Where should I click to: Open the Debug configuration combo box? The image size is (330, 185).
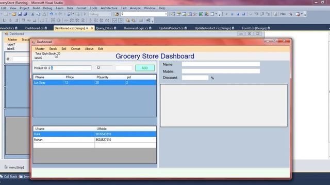click(x=100, y=14)
